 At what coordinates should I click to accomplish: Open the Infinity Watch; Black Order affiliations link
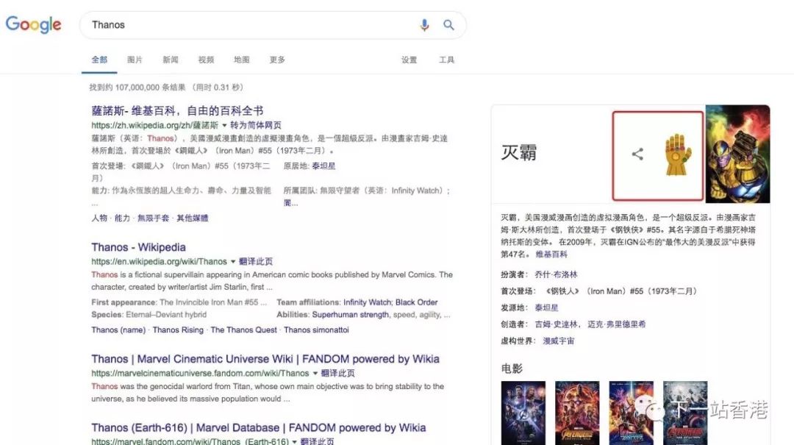[390, 302]
